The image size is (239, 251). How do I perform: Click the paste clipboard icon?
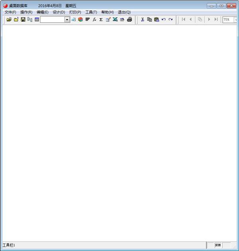[157, 19]
